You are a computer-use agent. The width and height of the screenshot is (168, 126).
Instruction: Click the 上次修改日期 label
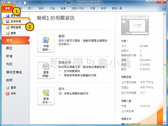pyautogui.click(x=129, y=83)
